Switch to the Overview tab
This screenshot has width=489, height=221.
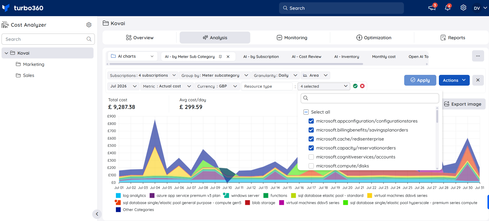140,38
